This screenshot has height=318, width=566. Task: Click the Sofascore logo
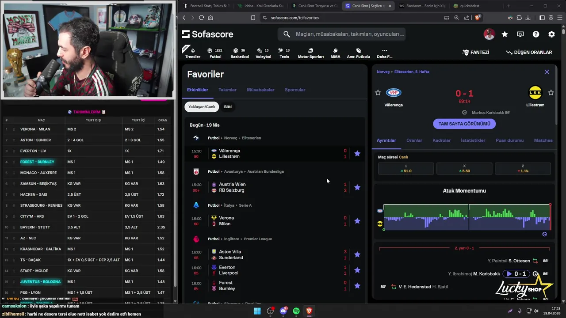(207, 34)
